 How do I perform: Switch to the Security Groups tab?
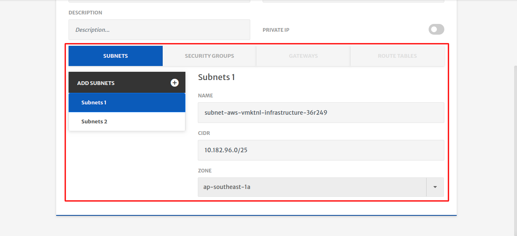pos(209,56)
